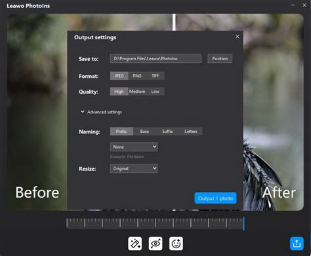This screenshot has height=256, width=311.
Task: Select PNG format
Action: pyautogui.click(x=137, y=76)
